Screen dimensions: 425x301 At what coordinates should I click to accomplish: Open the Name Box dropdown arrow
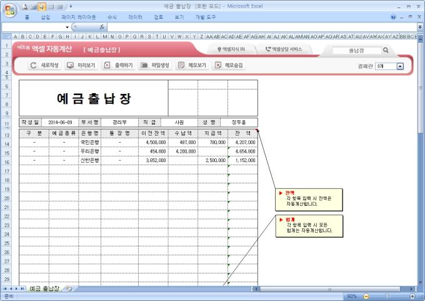[67, 27]
